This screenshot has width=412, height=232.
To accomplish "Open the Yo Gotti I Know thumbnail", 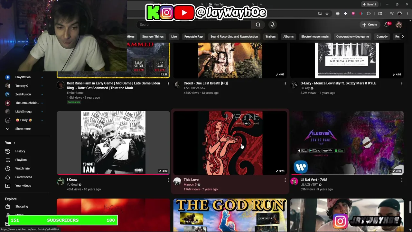I will tap(113, 143).
